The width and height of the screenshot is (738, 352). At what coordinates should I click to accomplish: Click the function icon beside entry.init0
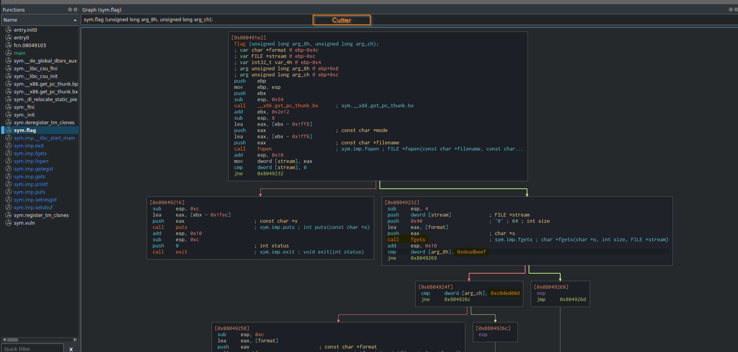[x=9, y=30]
